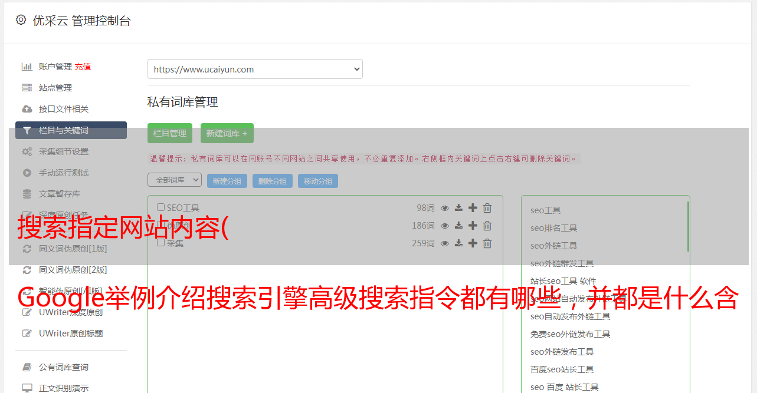
Task: Click the keyword list scrollbar
Action: point(688,226)
